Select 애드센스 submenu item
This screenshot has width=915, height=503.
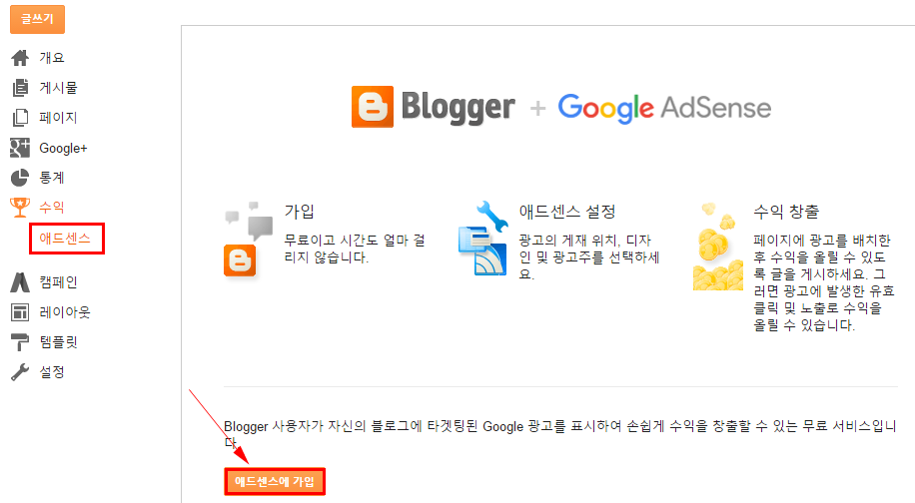(x=65, y=239)
